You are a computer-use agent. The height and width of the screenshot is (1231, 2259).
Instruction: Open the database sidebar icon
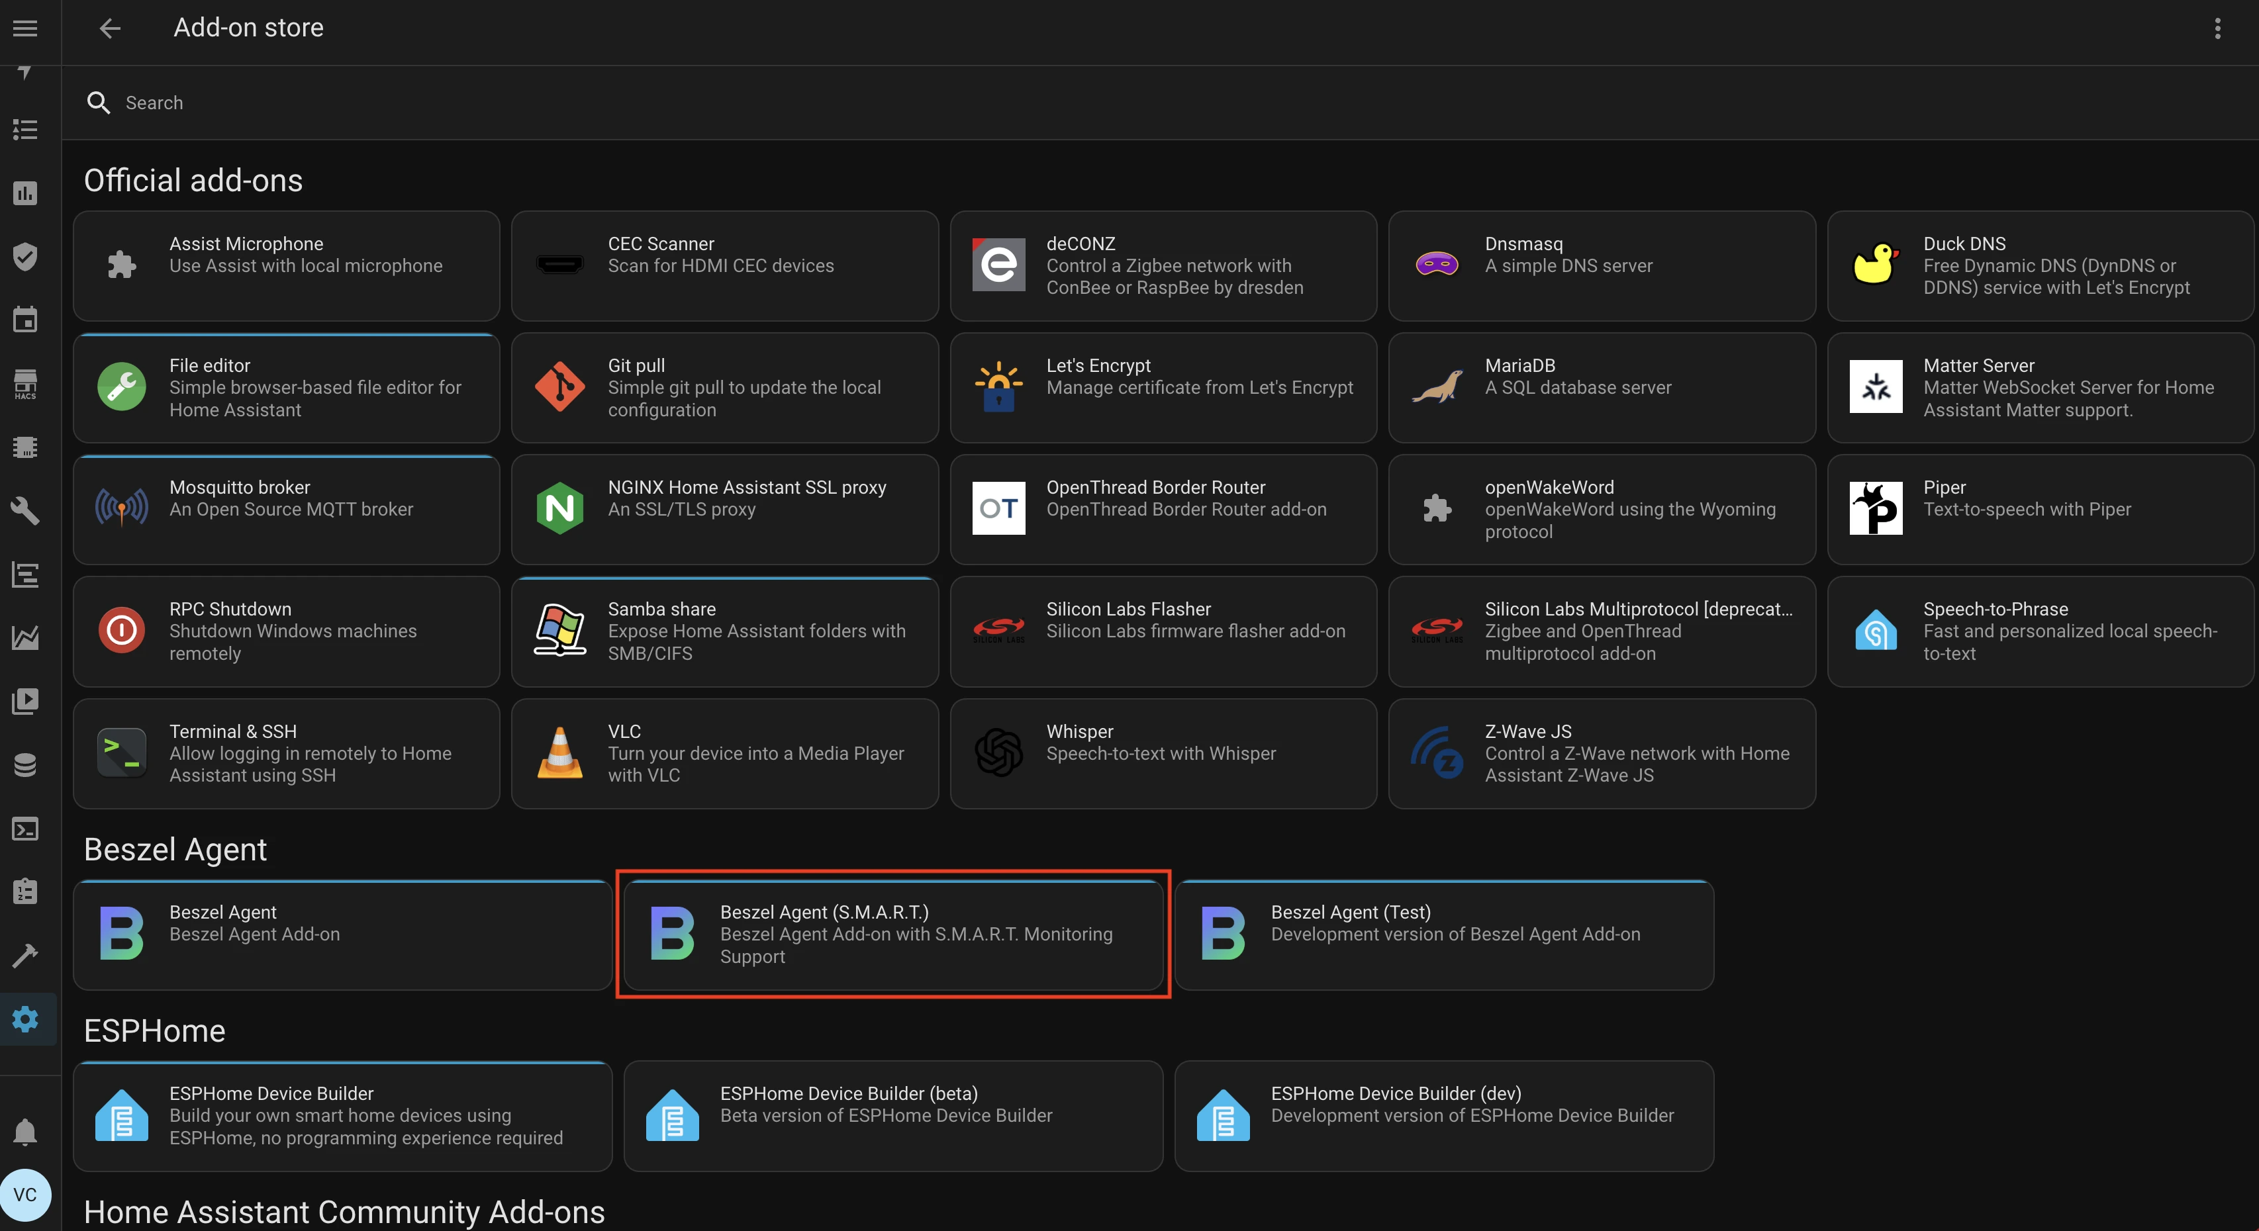click(24, 764)
